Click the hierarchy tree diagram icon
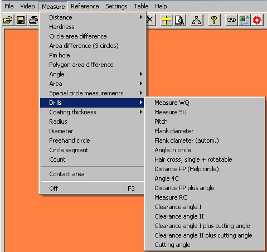This screenshot has height=252, width=267. coord(197,20)
